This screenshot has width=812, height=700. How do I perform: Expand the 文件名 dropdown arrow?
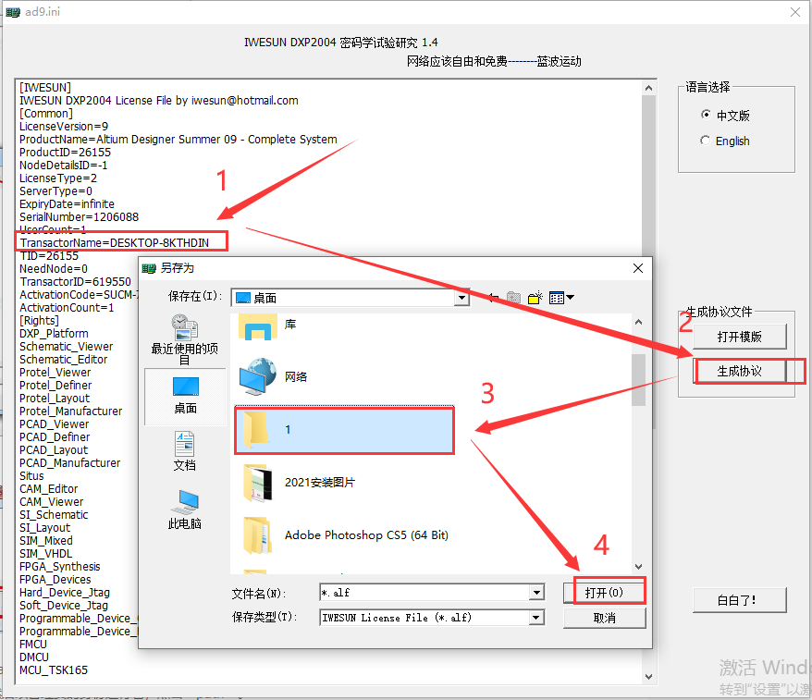[x=536, y=593]
